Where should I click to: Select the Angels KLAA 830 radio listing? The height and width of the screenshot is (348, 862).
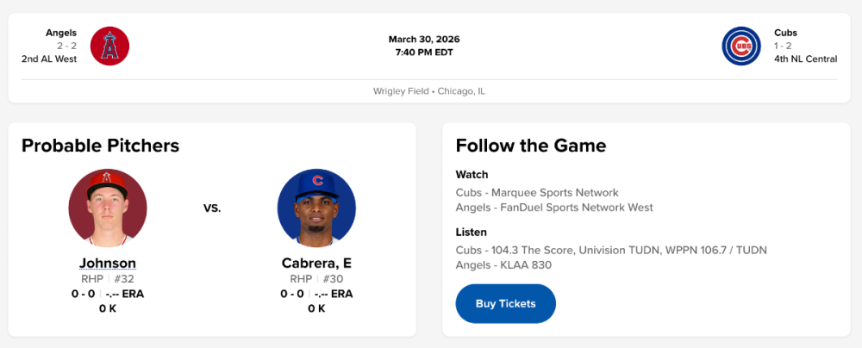pyautogui.click(x=503, y=264)
